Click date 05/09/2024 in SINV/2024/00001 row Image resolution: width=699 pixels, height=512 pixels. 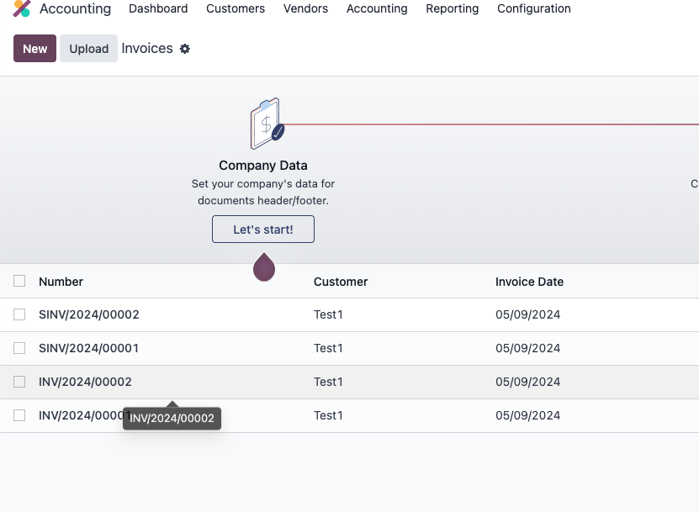click(527, 348)
